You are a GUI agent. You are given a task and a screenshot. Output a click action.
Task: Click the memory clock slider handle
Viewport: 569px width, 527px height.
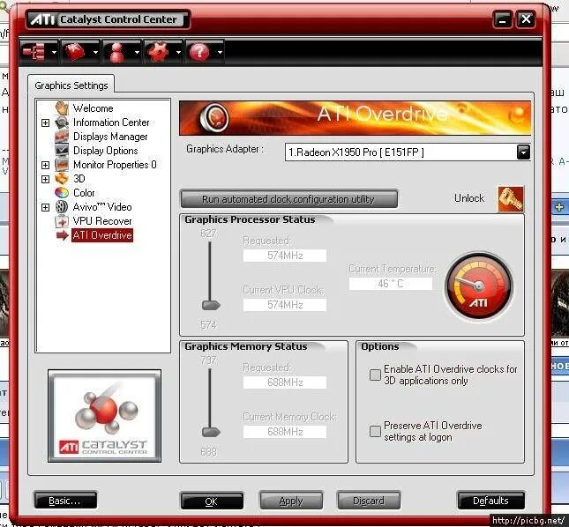point(211,432)
